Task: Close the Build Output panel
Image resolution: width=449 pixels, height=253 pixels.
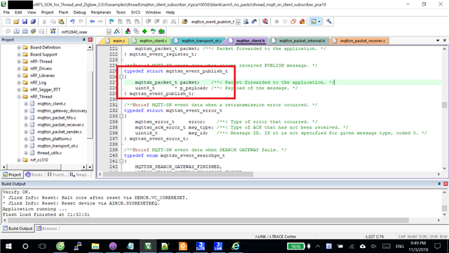Action: [x=445, y=183]
